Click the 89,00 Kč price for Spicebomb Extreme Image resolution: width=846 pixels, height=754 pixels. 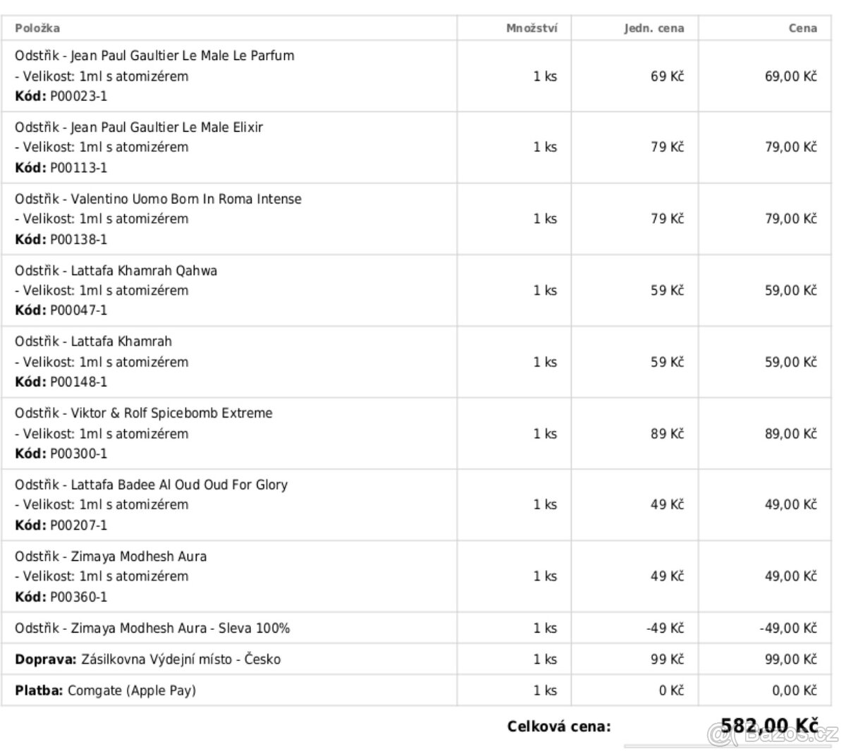(x=790, y=434)
